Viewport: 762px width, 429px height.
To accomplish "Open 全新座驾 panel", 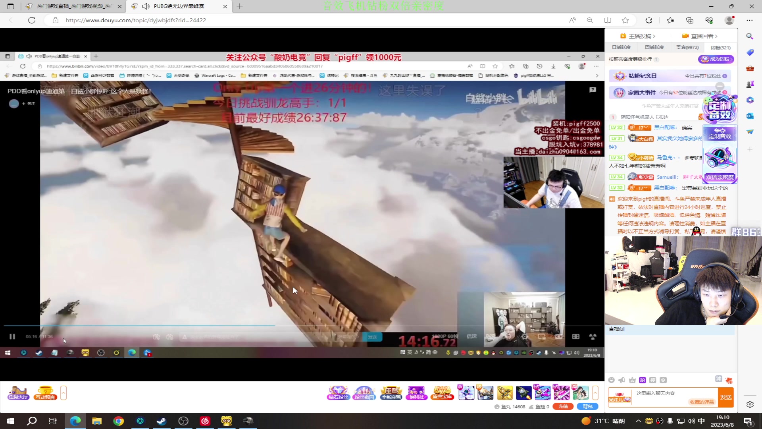I will click(391, 393).
